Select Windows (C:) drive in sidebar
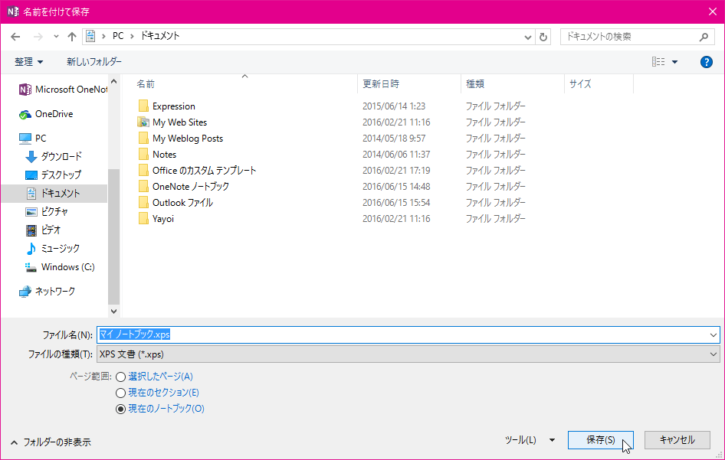Image resolution: width=725 pixels, height=460 pixels. pos(60,267)
